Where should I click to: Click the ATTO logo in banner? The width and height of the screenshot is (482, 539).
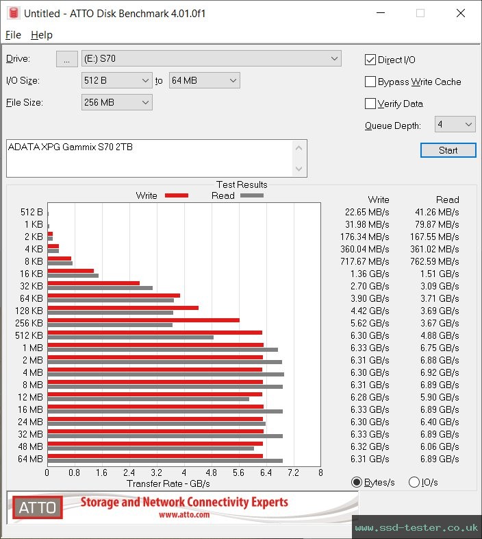click(38, 507)
